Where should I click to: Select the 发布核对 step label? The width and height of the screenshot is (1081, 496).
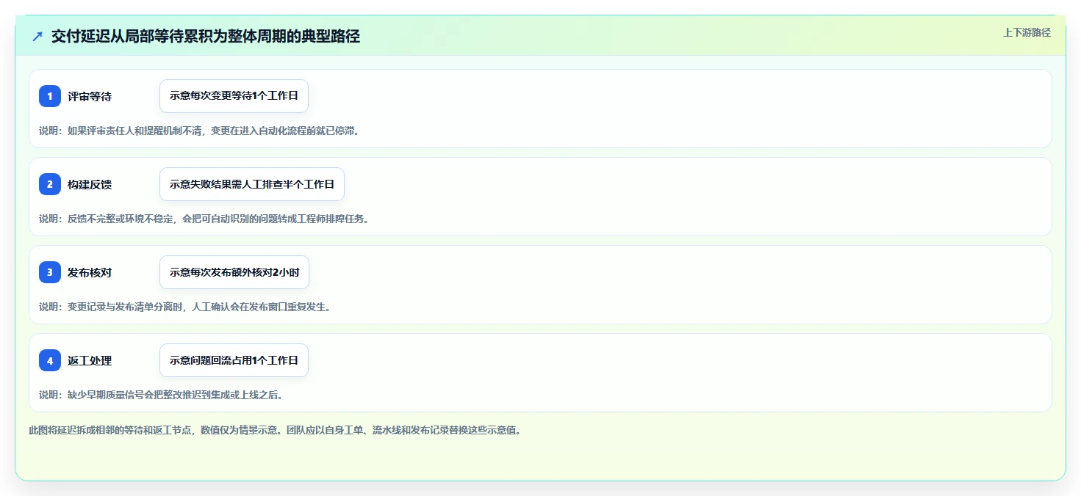pos(90,272)
